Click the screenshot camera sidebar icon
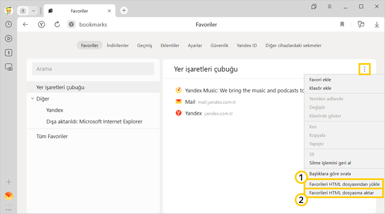Viewport: 385px width, 214px height. 9,67
